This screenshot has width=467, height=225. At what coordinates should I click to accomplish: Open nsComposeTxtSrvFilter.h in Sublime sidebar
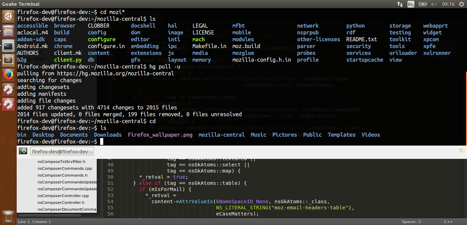(x=62, y=162)
